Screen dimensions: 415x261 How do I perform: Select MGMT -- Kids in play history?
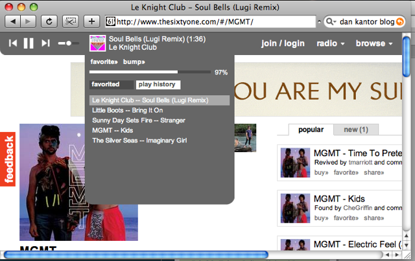(x=160, y=130)
